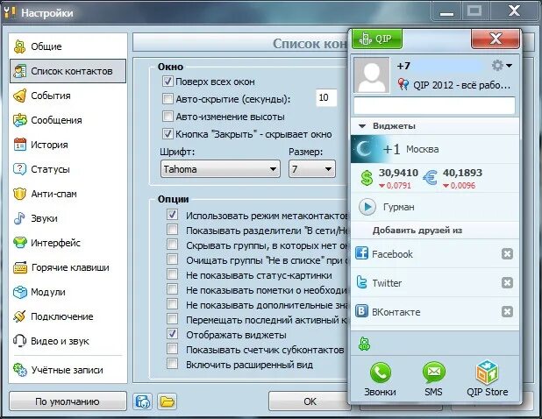The height and width of the screenshot is (419, 542).
Task: Click the По умолчанию button
Action: point(68,401)
